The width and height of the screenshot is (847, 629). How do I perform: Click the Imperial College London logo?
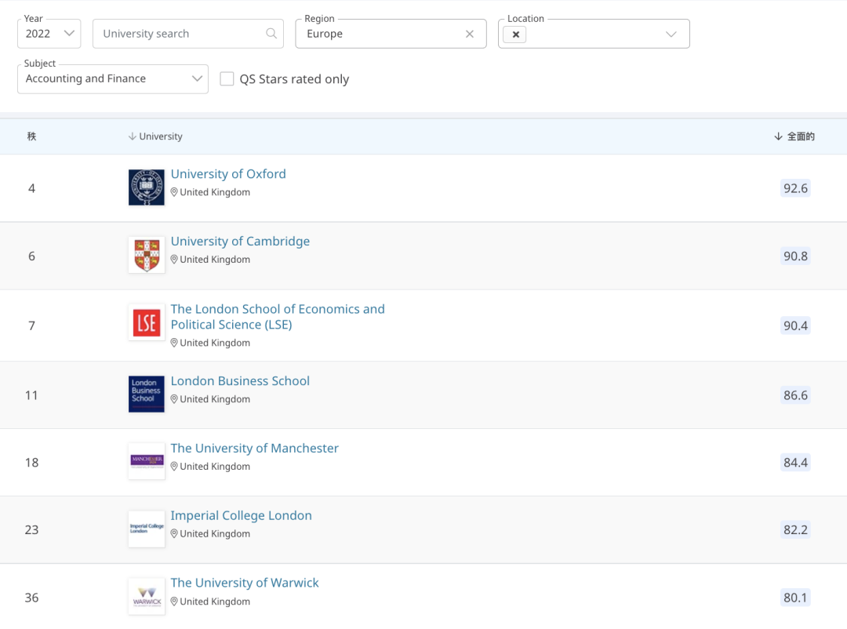click(147, 529)
